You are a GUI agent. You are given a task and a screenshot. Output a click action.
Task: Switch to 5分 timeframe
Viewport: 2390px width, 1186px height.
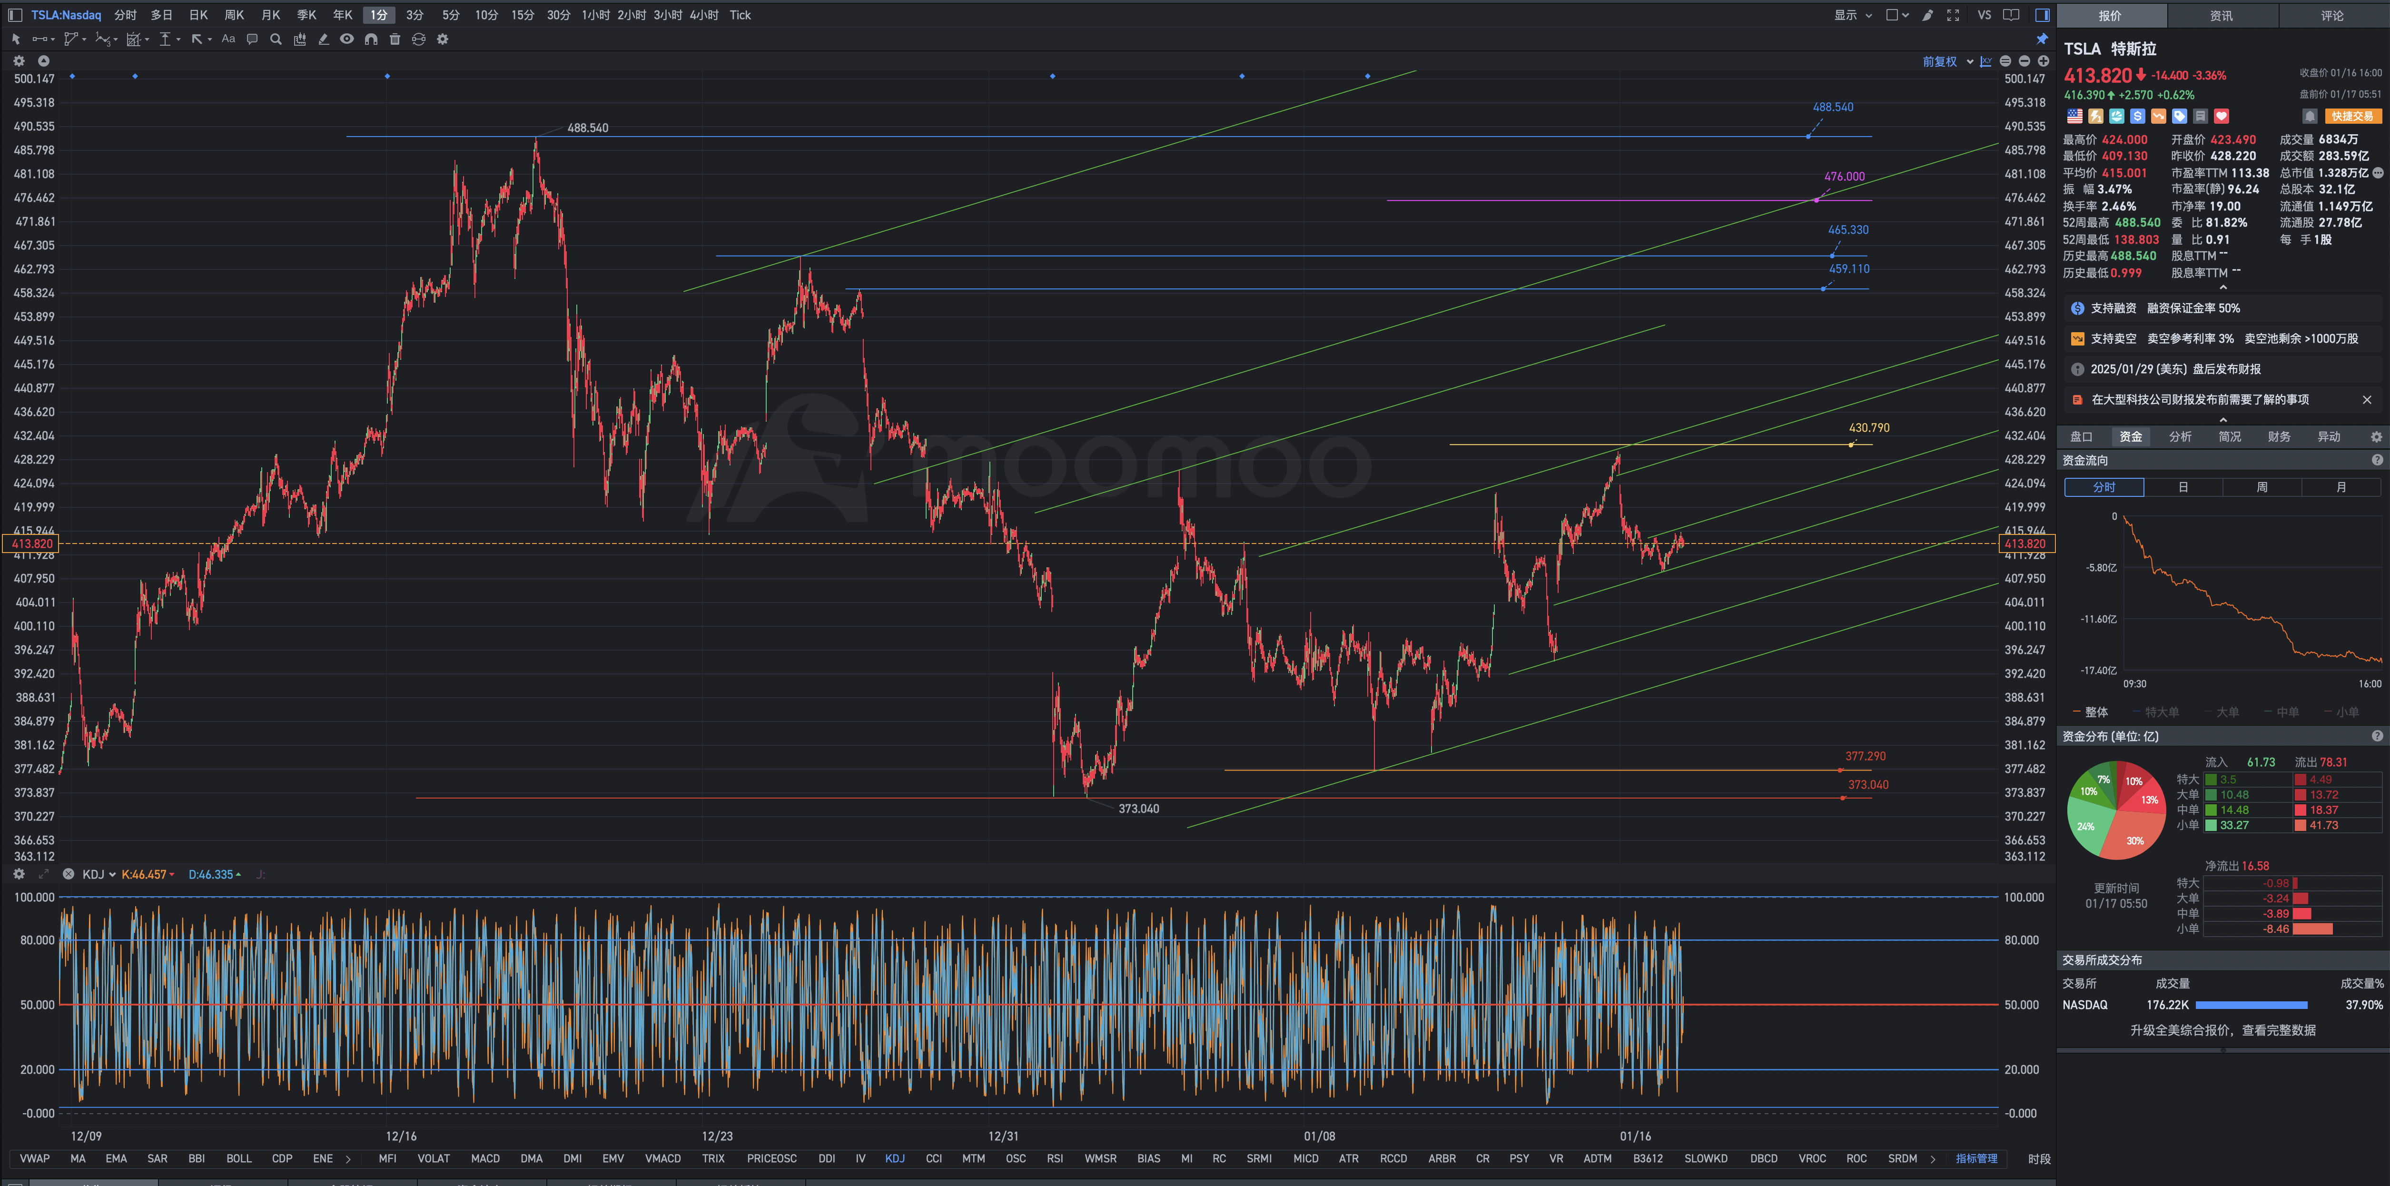[450, 15]
